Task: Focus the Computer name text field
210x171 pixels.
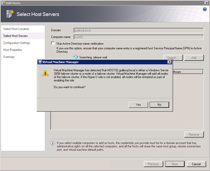Action: tap(139, 37)
